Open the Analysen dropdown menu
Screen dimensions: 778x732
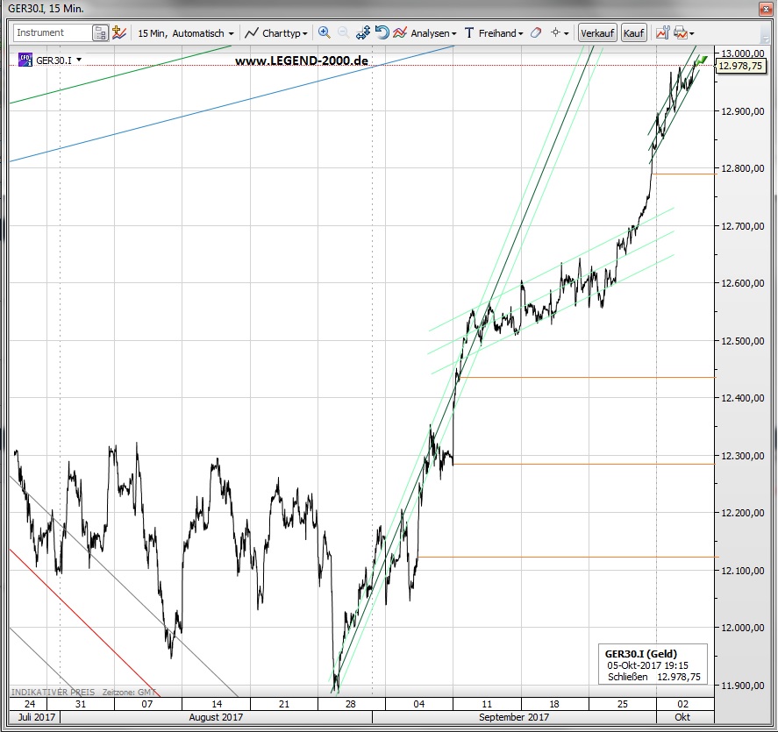point(433,33)
